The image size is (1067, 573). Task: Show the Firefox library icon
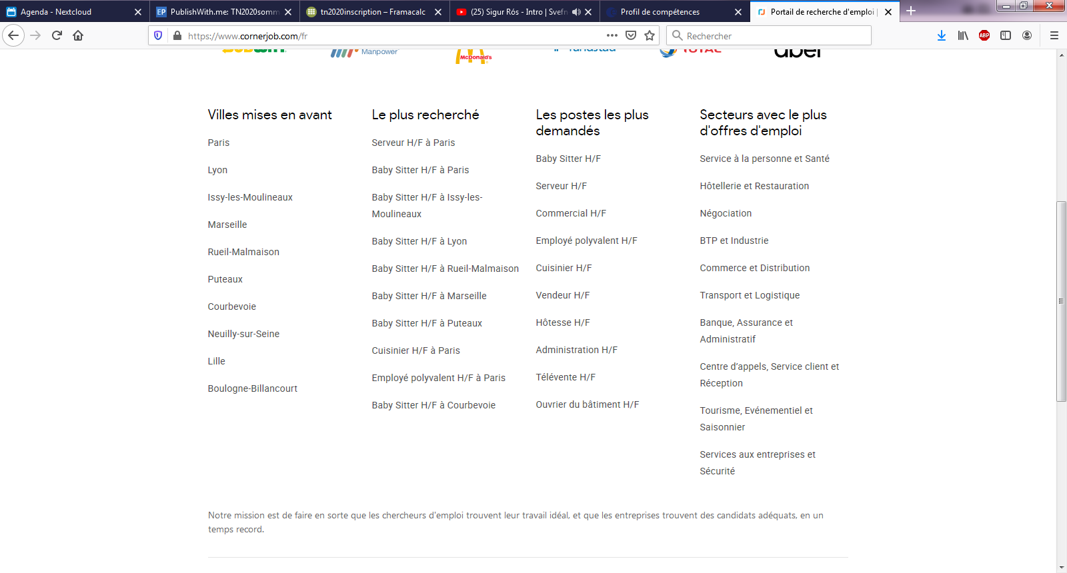963,35
